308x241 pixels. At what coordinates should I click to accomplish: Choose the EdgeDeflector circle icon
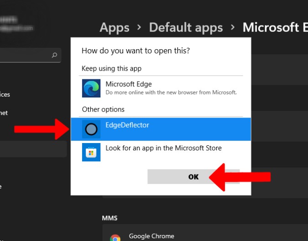click(x=91, y=129)
